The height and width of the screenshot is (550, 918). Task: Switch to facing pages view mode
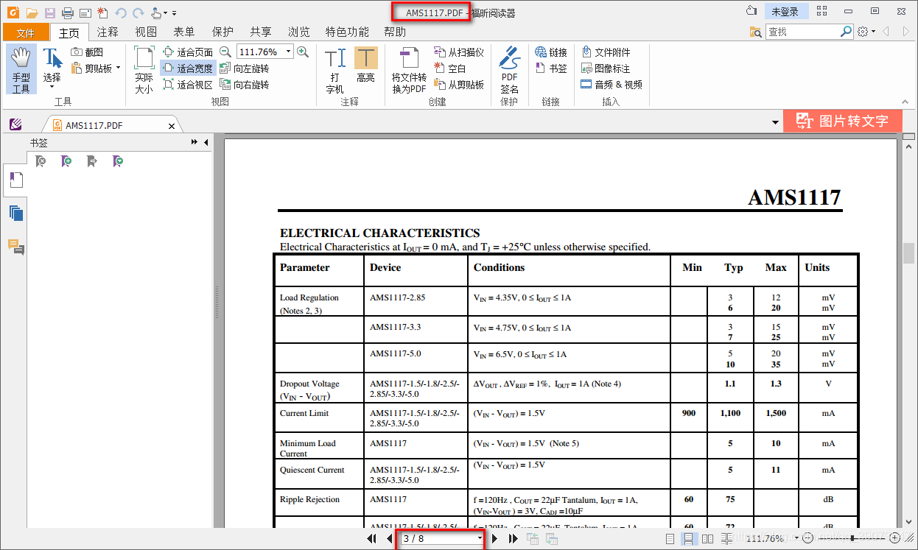pos(707,539)
